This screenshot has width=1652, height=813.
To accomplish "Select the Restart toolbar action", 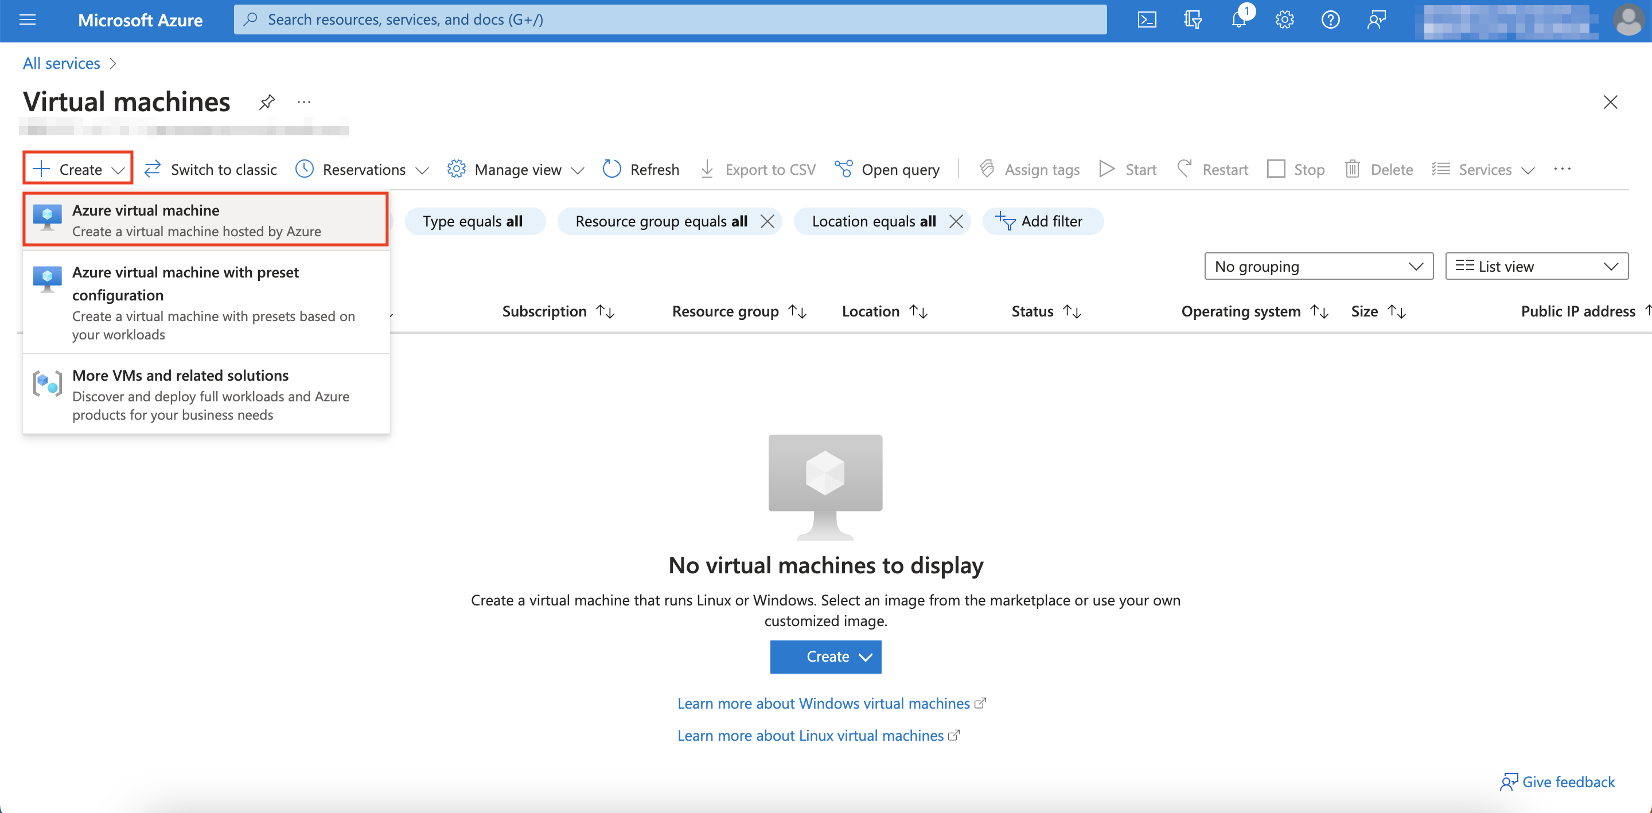I will click(x=1213, y=169).
